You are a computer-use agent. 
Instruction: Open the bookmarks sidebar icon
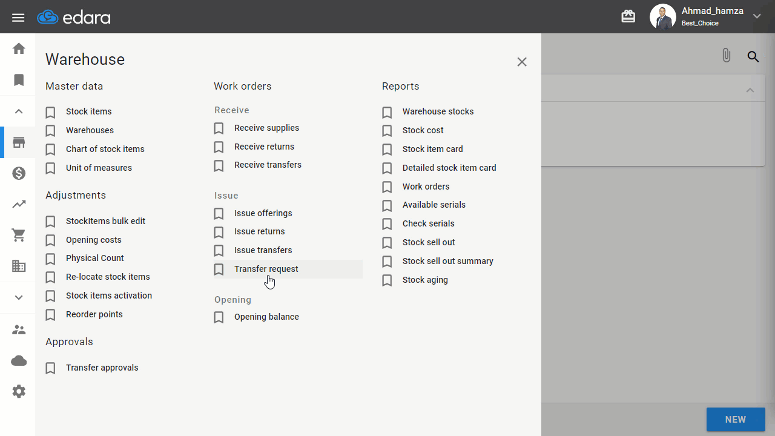[x=19, y=80]
